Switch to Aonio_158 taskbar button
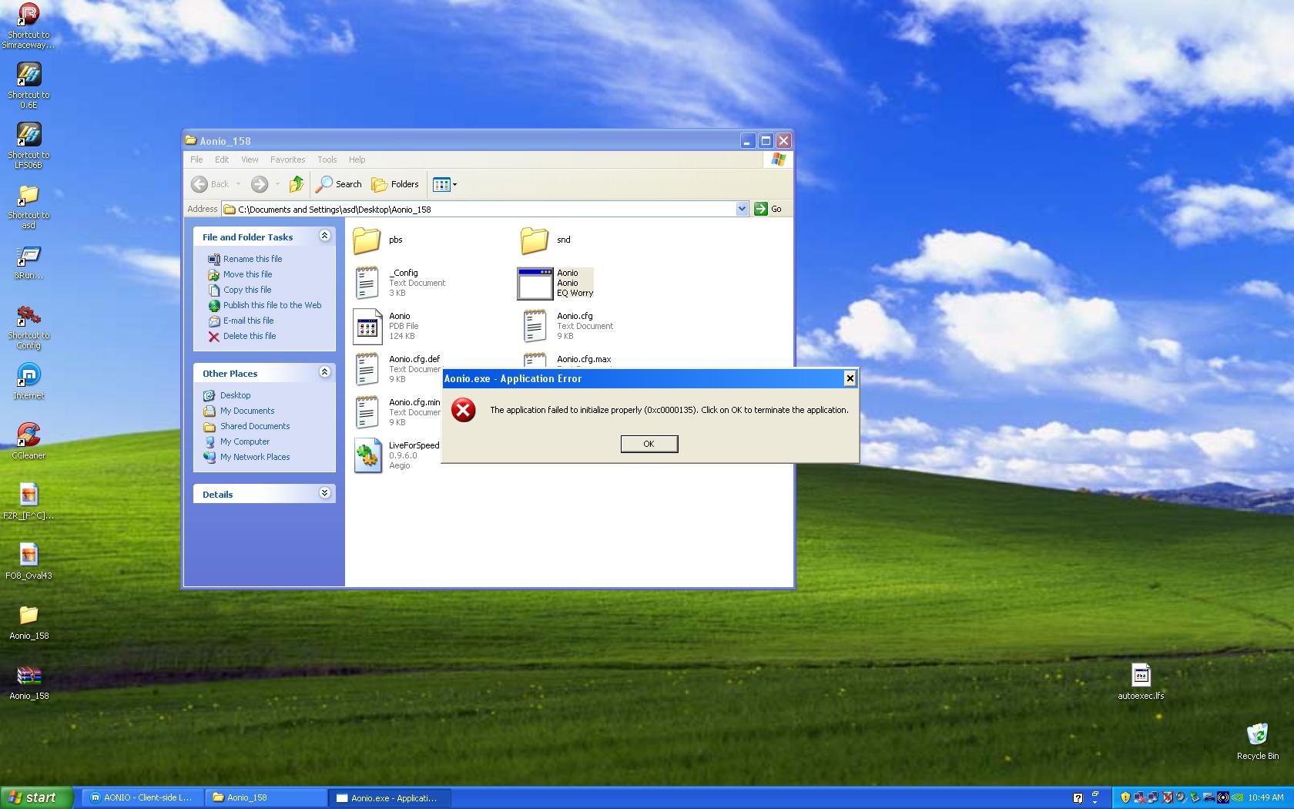 tap(266, 797)
